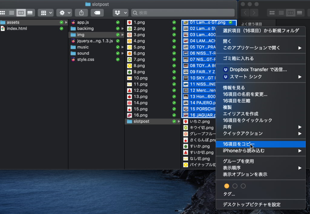Switch slotpost window to list view
Image resolution: width=310 pixels, height=214 pixels.
12,13
